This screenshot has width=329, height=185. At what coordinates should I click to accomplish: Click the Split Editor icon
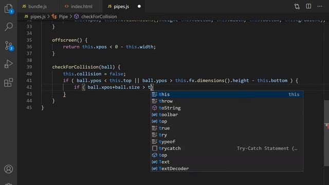[308, 6]
